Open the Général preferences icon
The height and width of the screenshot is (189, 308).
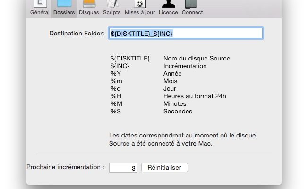[x=40, y=3]
